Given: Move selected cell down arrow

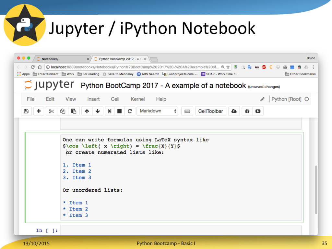Looking at the screenshot, I should [x=98, y=111].
